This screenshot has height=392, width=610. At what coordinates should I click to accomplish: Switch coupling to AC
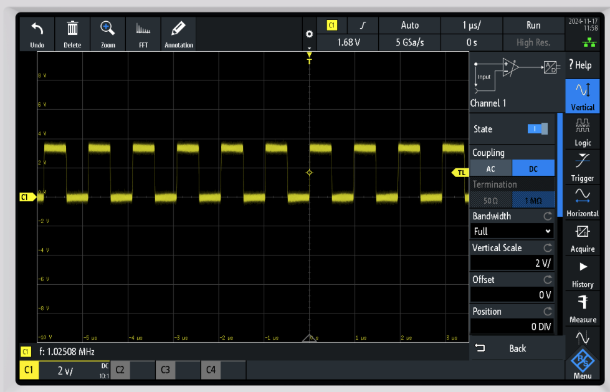pyautogui.click(x=490, y=168)
